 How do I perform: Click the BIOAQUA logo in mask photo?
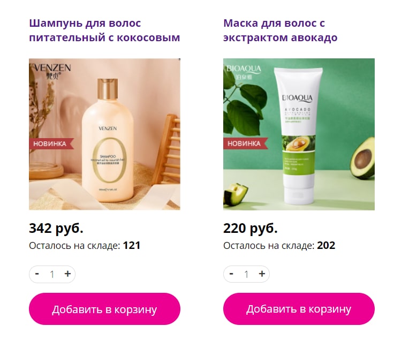[x=244, y=72]
